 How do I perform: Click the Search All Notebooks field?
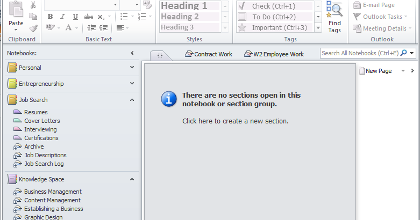[360, 53]
